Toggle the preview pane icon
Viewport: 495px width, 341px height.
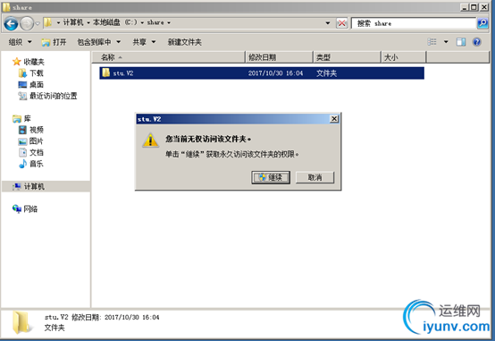pos(461,42)
